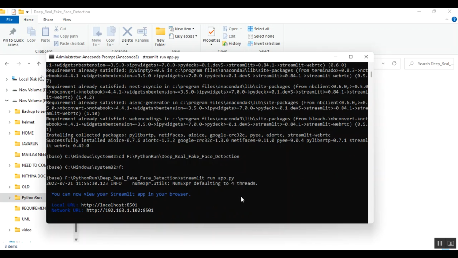Click the Network URL http://192.168.1.102:8501 text
The width and height of the screenshot is (458, 258).
click(x=120, y=210)
